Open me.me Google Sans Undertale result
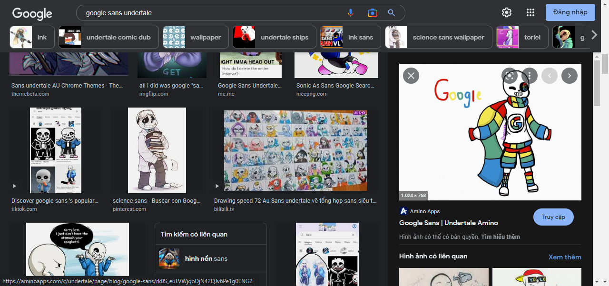Viewport: 609px width, 286px height. coord(251,86)
